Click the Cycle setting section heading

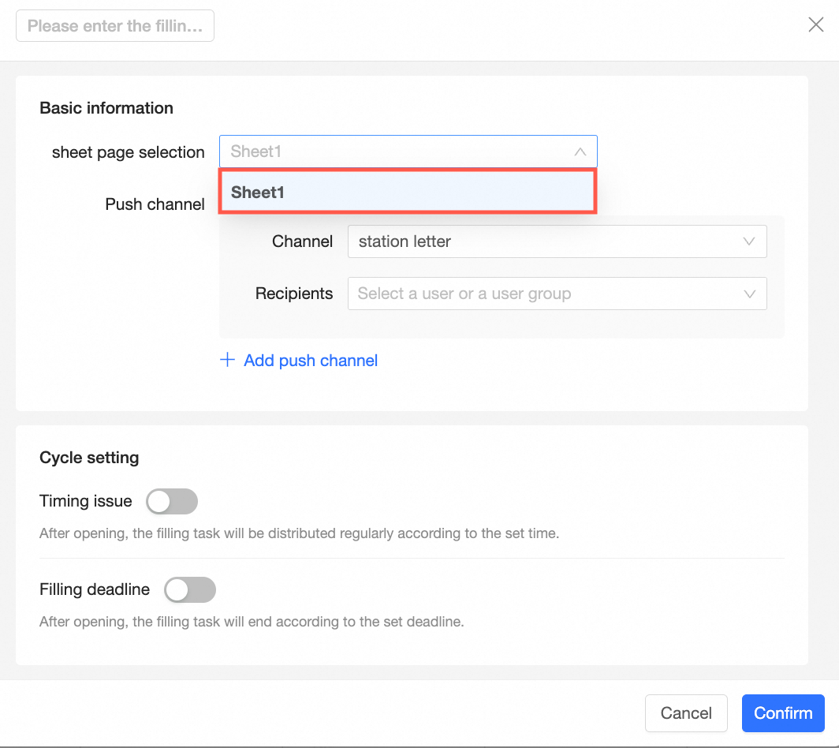89,458
